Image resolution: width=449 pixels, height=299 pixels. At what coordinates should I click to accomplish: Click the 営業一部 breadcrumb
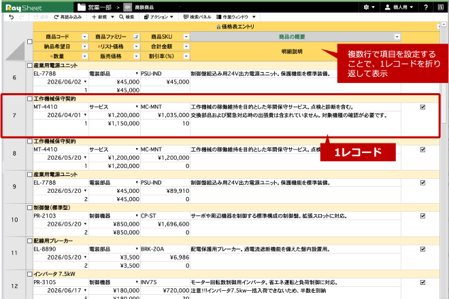[99, 7]
